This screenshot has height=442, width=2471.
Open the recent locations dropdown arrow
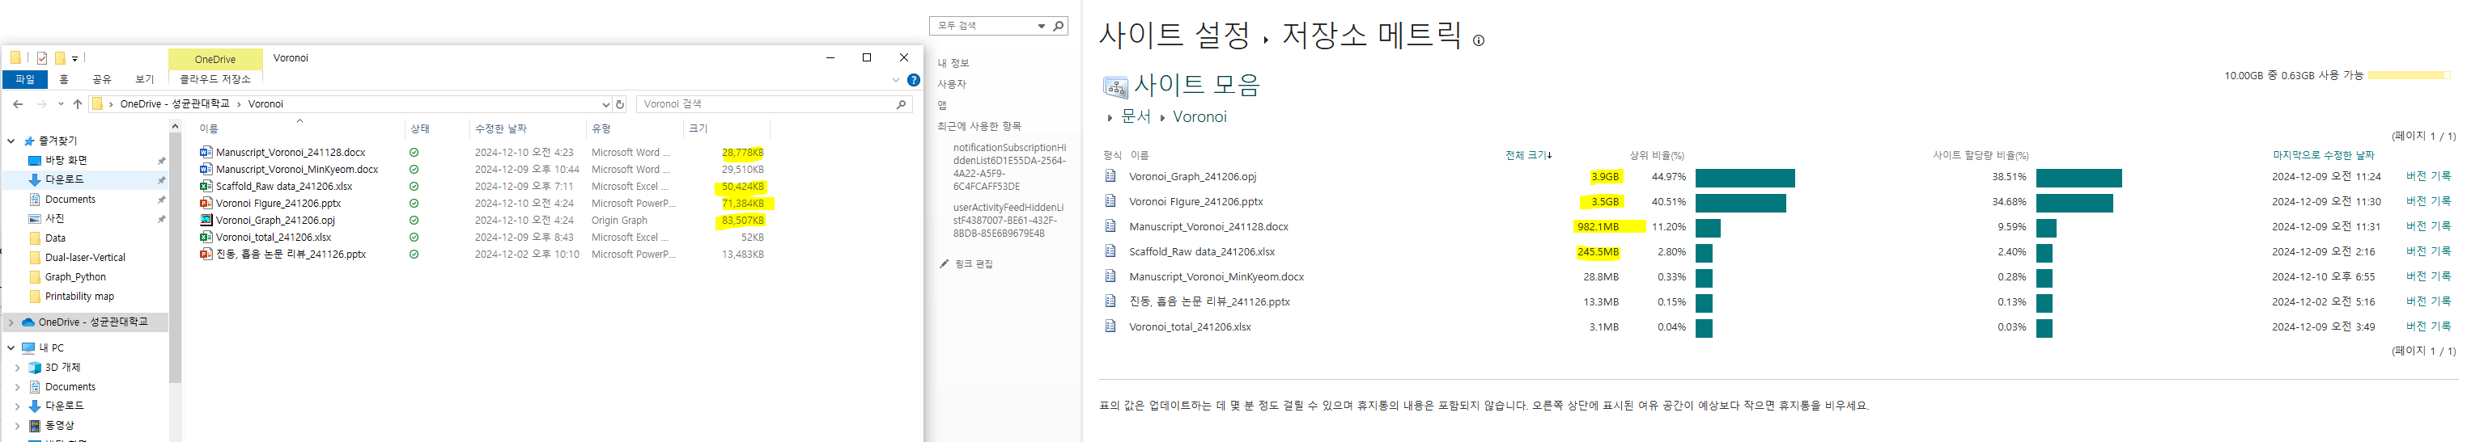point(61,104)
